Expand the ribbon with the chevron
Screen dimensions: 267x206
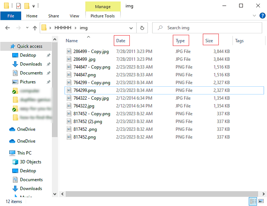point(254,16)
